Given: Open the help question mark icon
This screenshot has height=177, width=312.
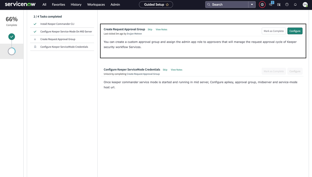Looking at the screenshot, I should click(287, 4).
